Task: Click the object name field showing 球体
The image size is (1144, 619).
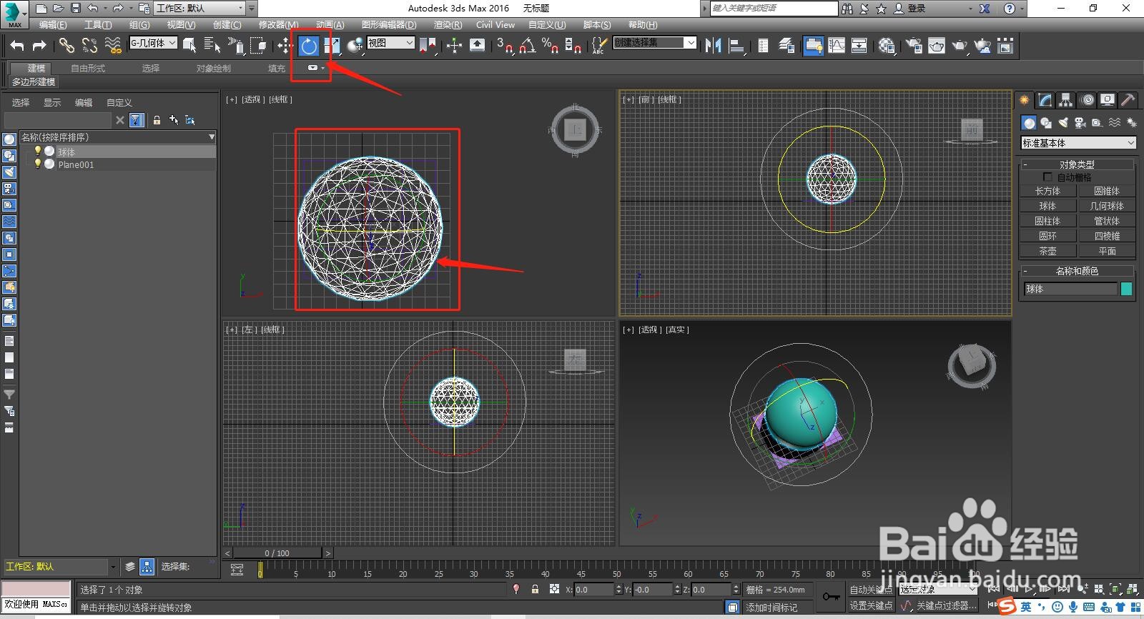Action: click(1070, 289)
